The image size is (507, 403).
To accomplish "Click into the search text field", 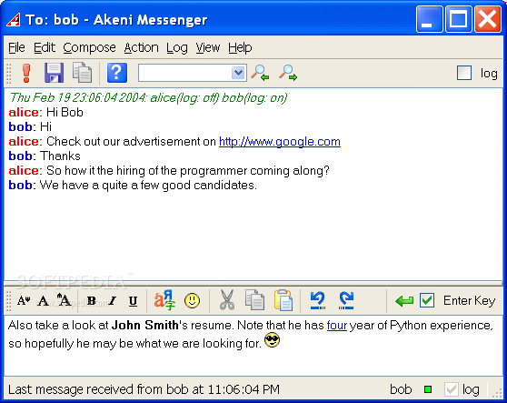I will [185, 73].
